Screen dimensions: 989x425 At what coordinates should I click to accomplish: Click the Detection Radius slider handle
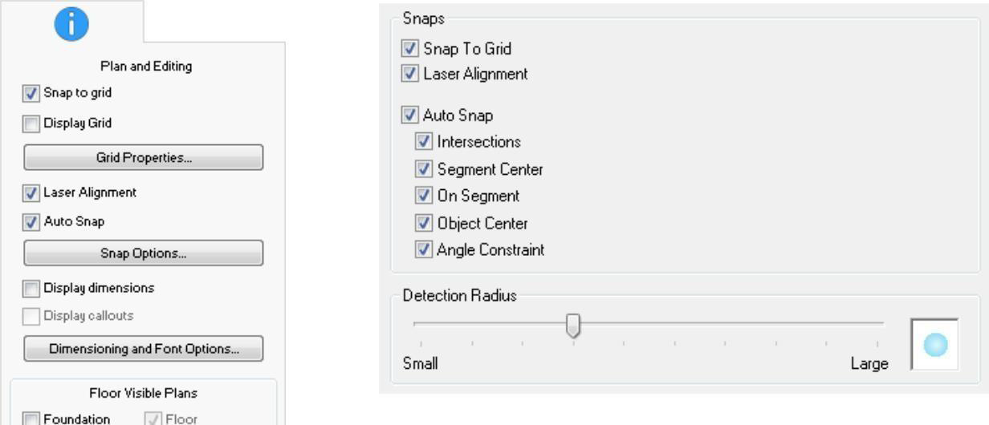coord(573,326)
